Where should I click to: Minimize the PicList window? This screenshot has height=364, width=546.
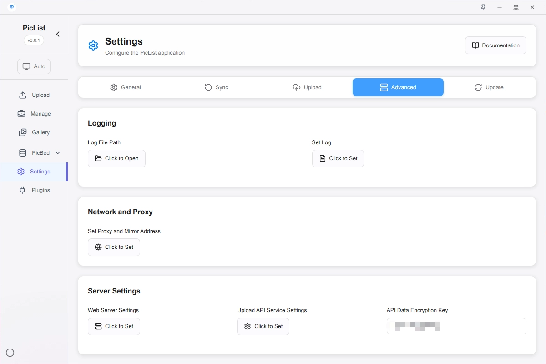[500, 7]
